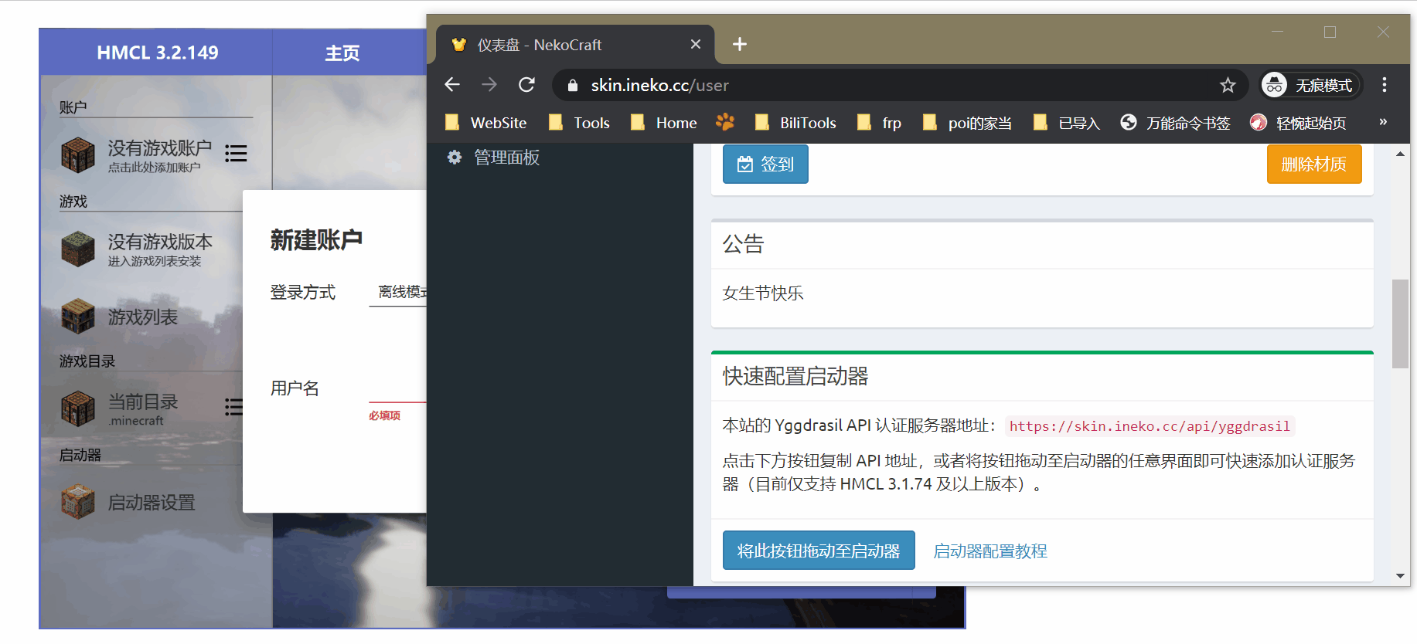Click the page vertical scrollbar thumb

coord(1400,324)
